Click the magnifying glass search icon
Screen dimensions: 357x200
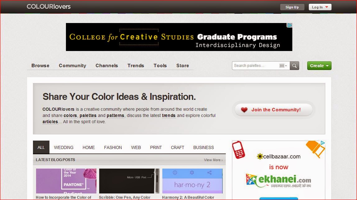[x=294, y=66]
